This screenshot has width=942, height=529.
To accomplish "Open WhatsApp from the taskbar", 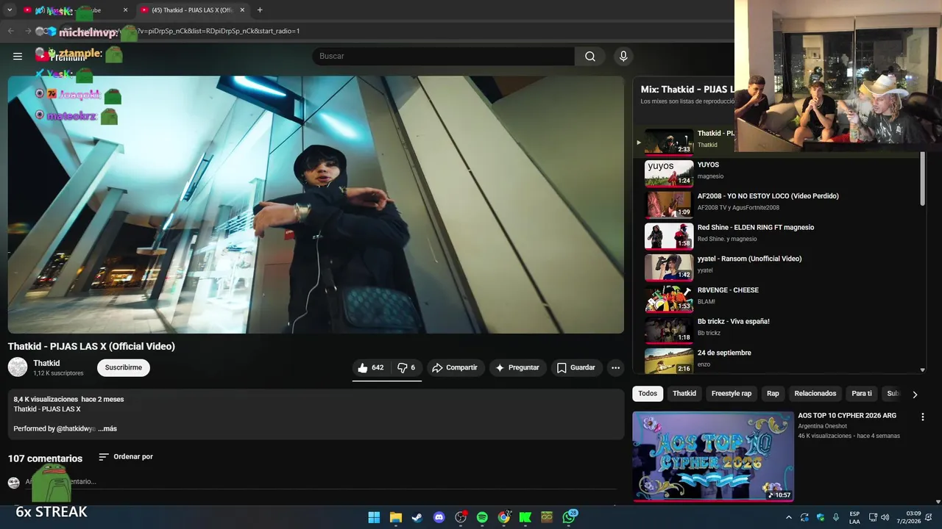I will [569, 517].
